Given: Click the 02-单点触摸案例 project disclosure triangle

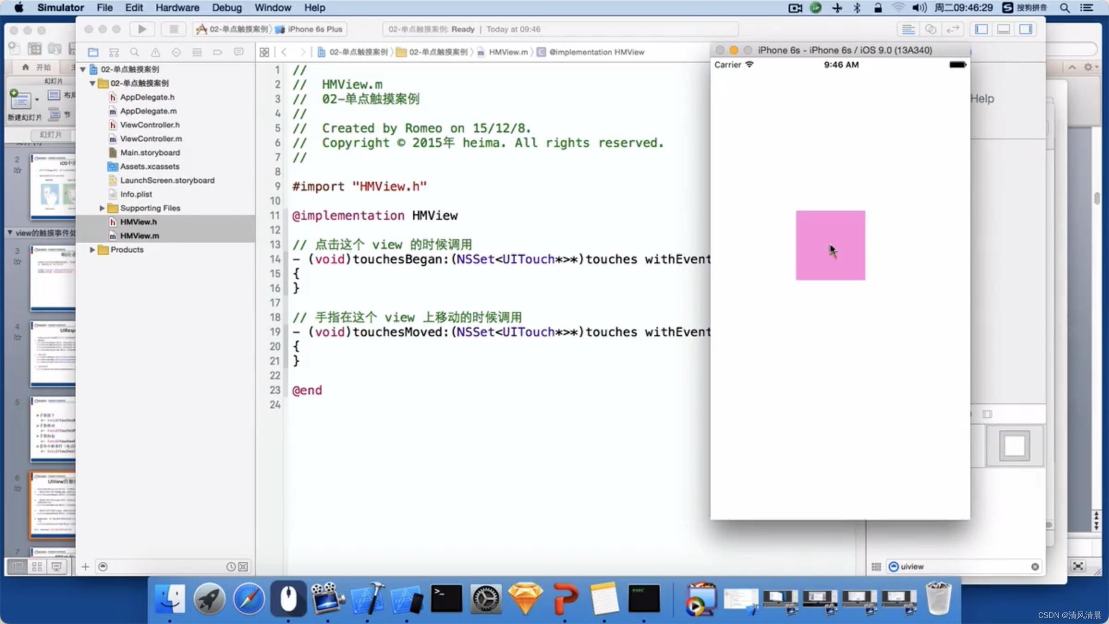Looking at the screenshot, I should click(84, 68).
